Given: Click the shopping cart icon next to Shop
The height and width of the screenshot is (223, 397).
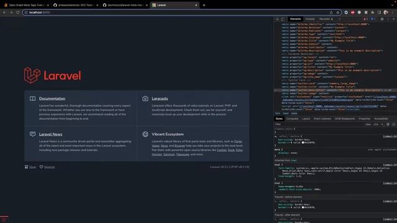Looking at the screenshot, I should (x=26, y=167).
